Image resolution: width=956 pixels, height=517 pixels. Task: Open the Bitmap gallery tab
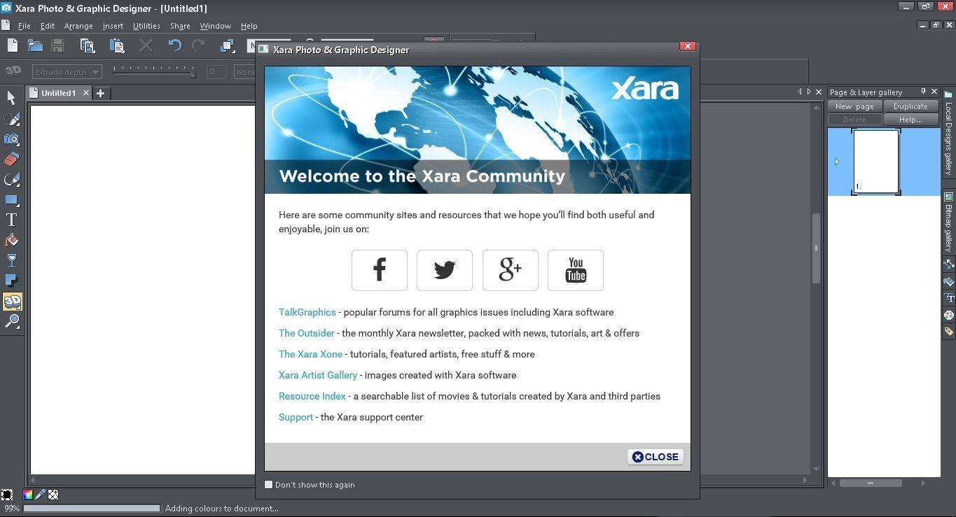click(949, 222)
